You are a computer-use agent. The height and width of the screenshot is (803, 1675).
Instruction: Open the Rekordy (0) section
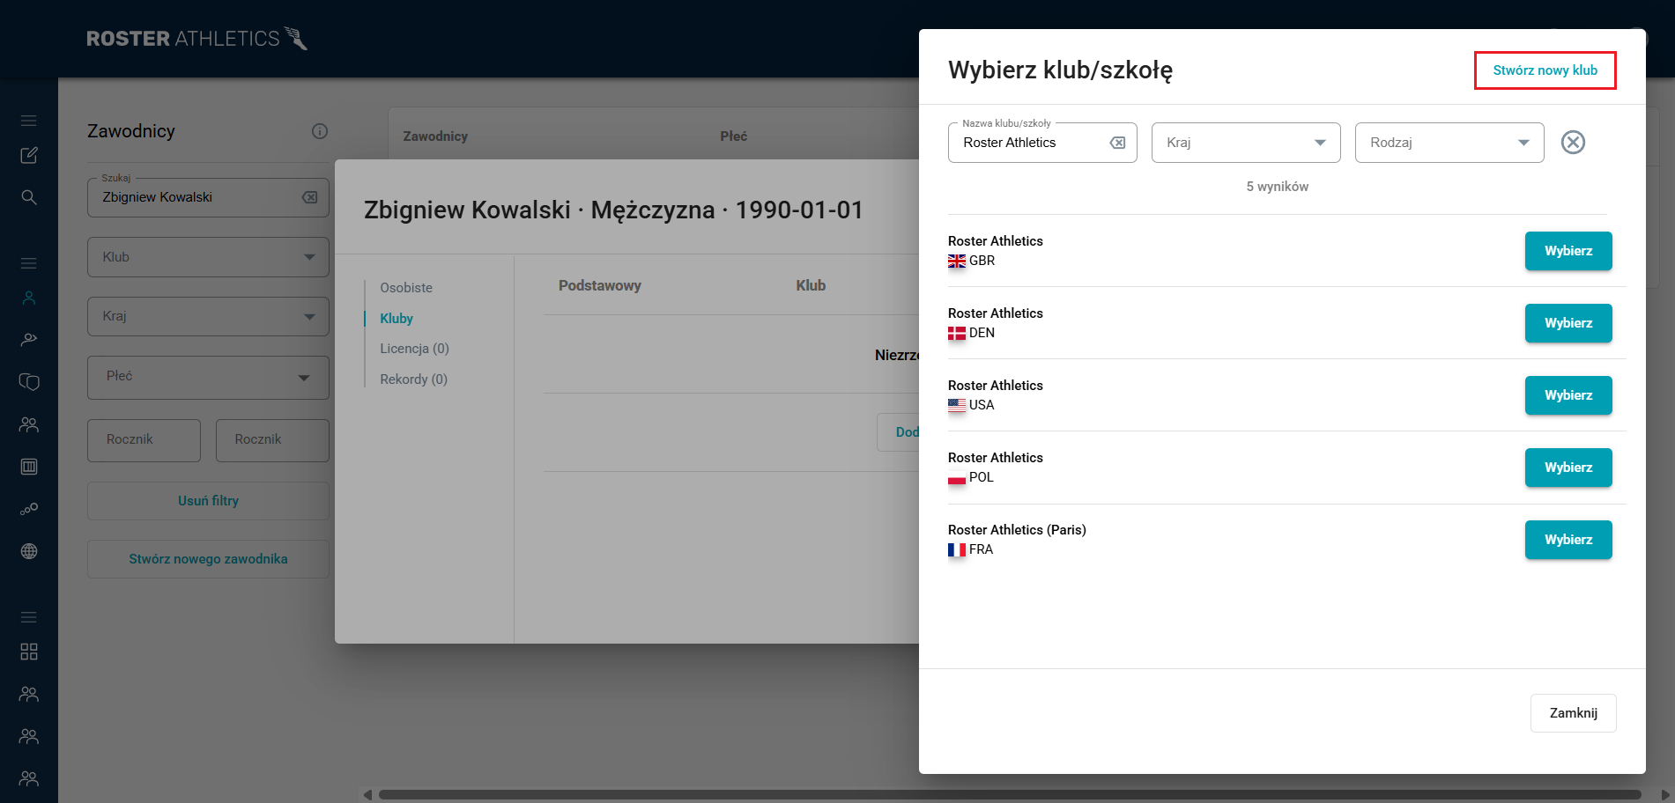[413, 379]
